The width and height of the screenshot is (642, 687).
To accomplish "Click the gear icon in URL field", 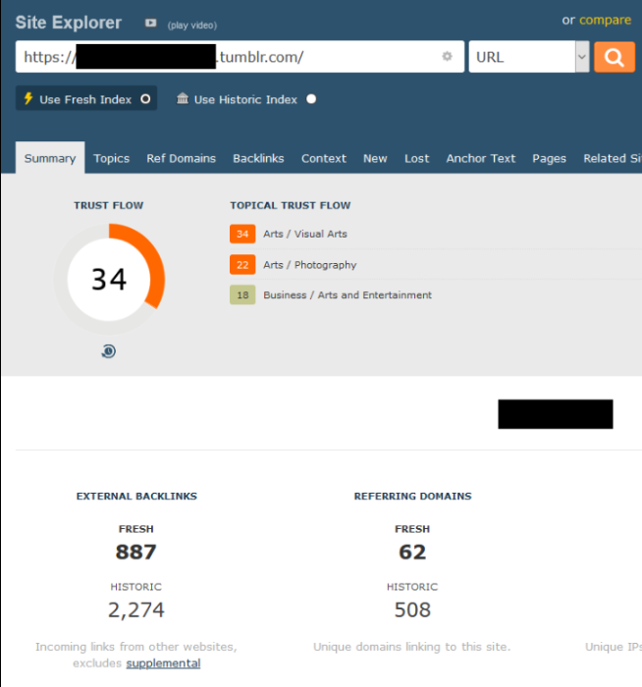I will [x=447, y=56].
